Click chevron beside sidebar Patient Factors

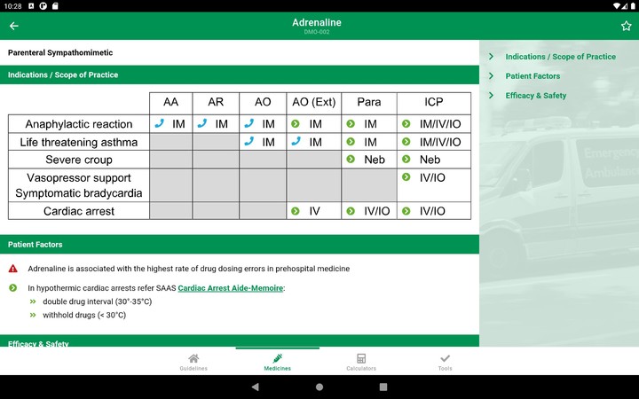click(491, 76)
